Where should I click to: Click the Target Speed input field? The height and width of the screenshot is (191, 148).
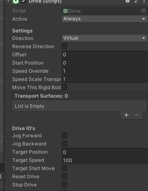(105, 160)
